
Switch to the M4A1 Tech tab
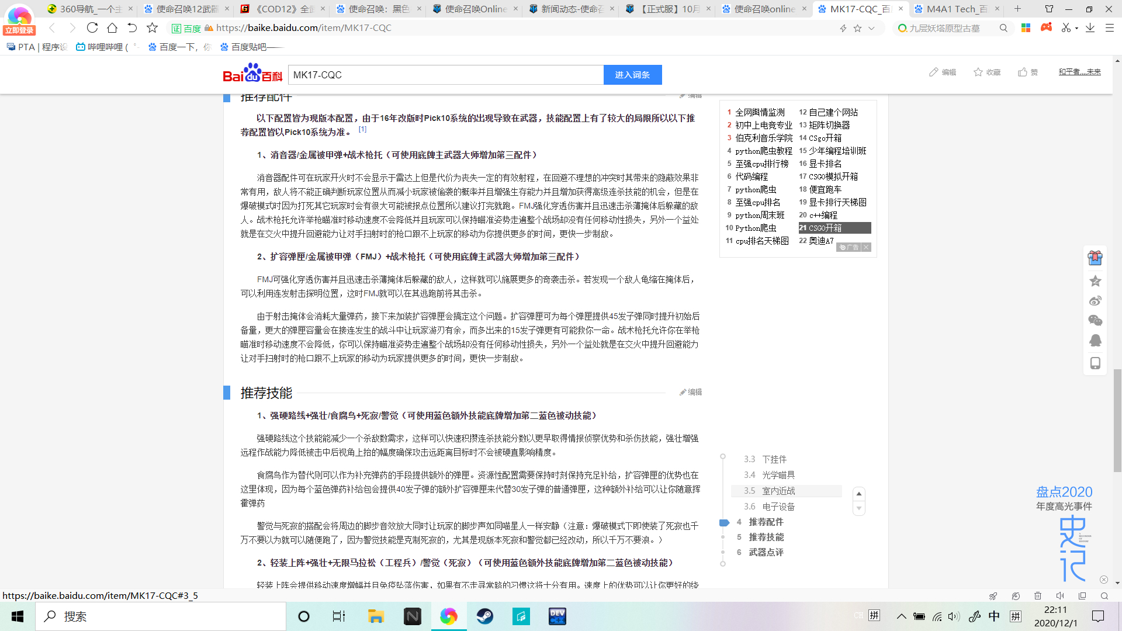coord(957,9)
